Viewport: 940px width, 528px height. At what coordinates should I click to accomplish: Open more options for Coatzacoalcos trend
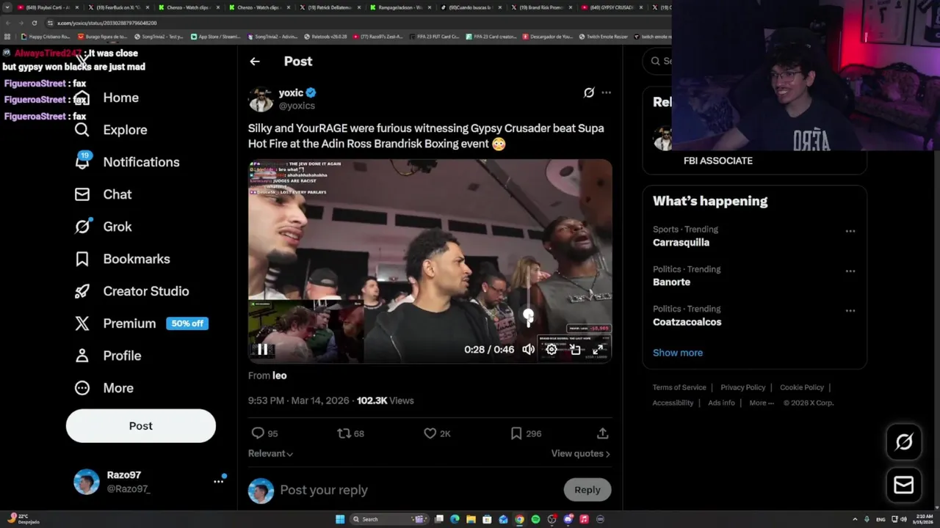coord(850,310)
